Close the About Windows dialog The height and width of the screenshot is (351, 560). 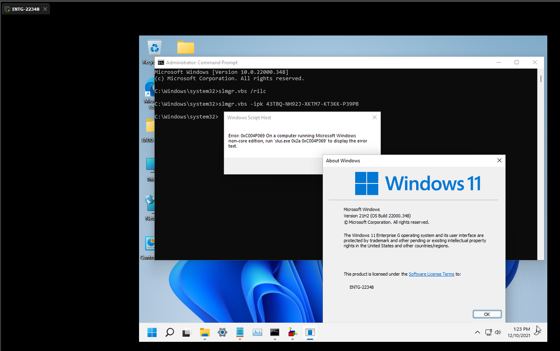499,161
